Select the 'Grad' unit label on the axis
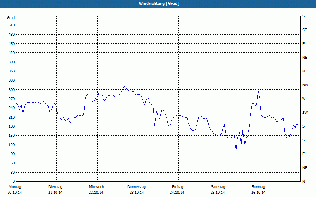The height and width of the screenshot is (197, 316). (x=11, y=18)
